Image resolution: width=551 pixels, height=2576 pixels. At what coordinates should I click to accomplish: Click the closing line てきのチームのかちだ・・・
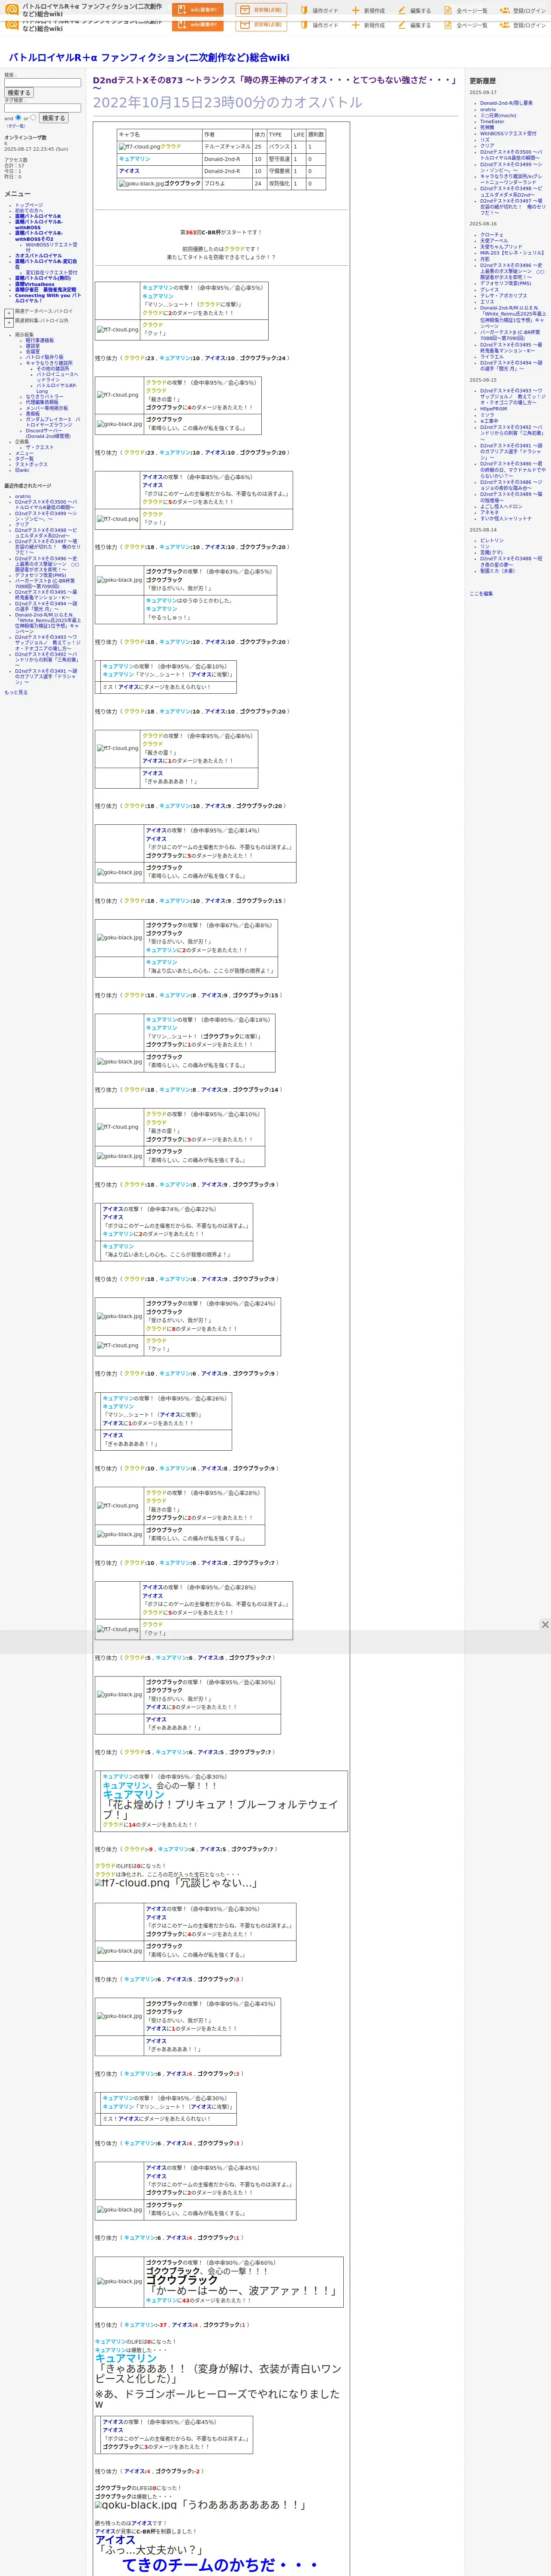pos(220,2565)
